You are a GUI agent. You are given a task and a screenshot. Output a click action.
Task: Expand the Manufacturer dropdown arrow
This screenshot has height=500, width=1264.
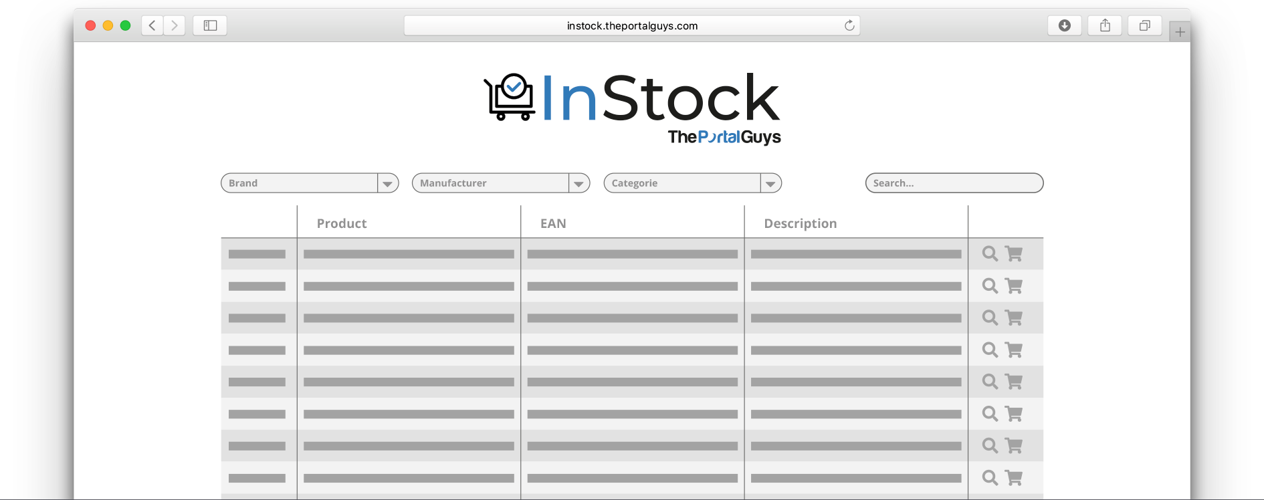[579, 183]
